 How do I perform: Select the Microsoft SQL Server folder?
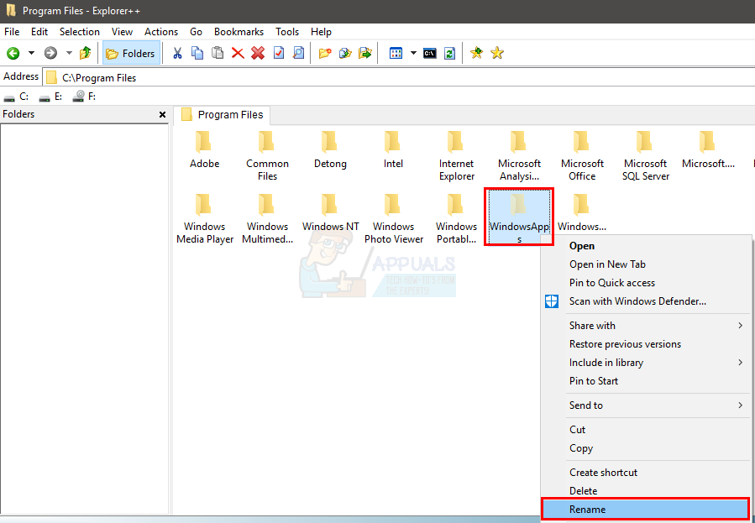click(x=645, y=156)
